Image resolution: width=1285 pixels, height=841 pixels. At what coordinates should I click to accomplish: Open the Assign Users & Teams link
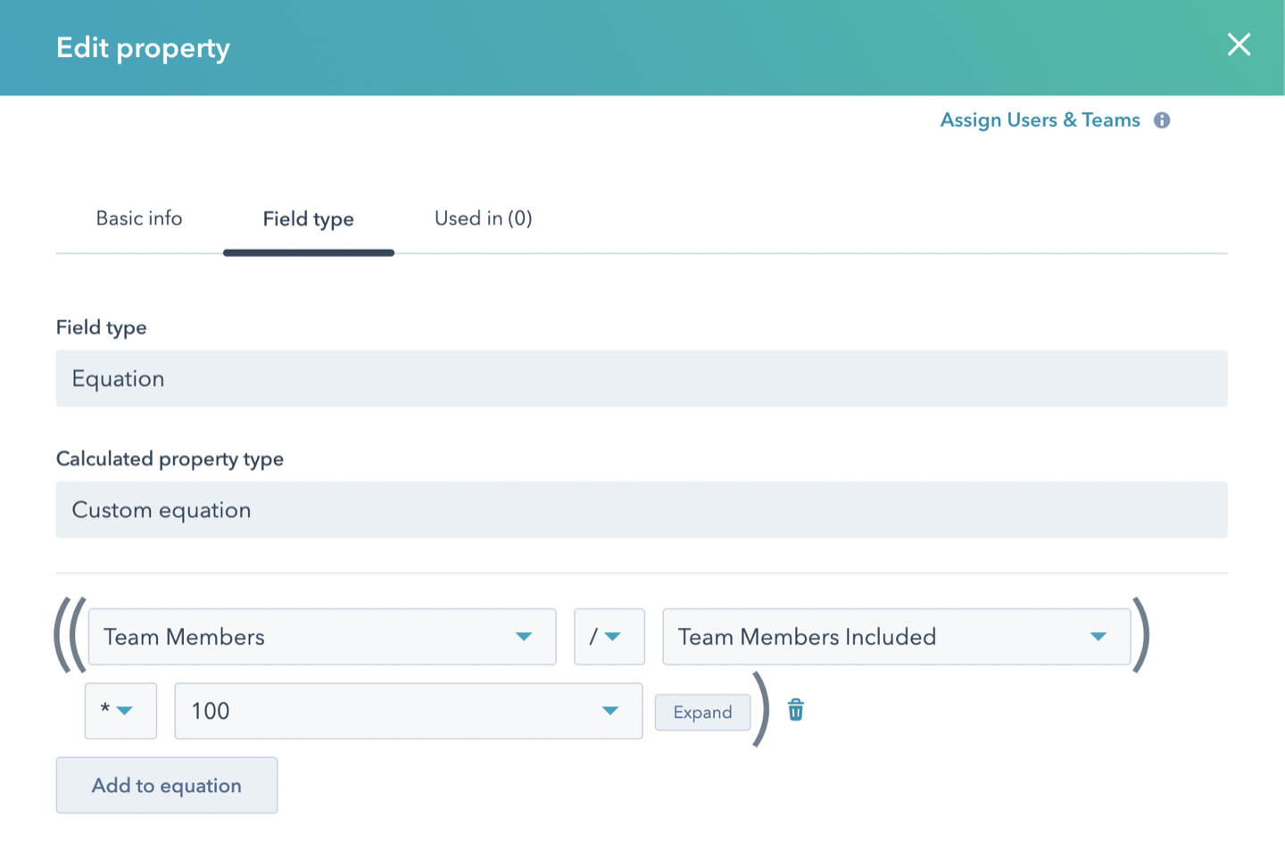point(1040,120)
